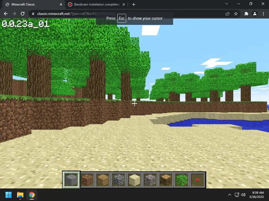The width and height of the screenshot is (269, 201).
Task: Open the volume control tray icon
Action: tap(243, 195)
